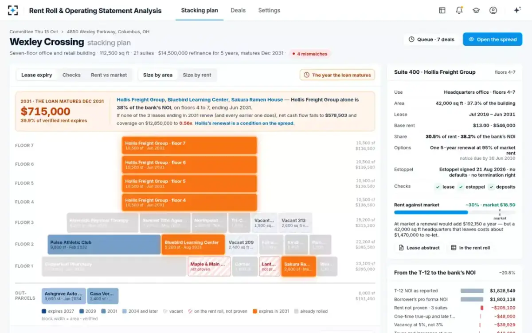This screenshot has width=532, height=333.
Task: Click Borrower's pro forma NOI row
Action: tap(455, 299)
